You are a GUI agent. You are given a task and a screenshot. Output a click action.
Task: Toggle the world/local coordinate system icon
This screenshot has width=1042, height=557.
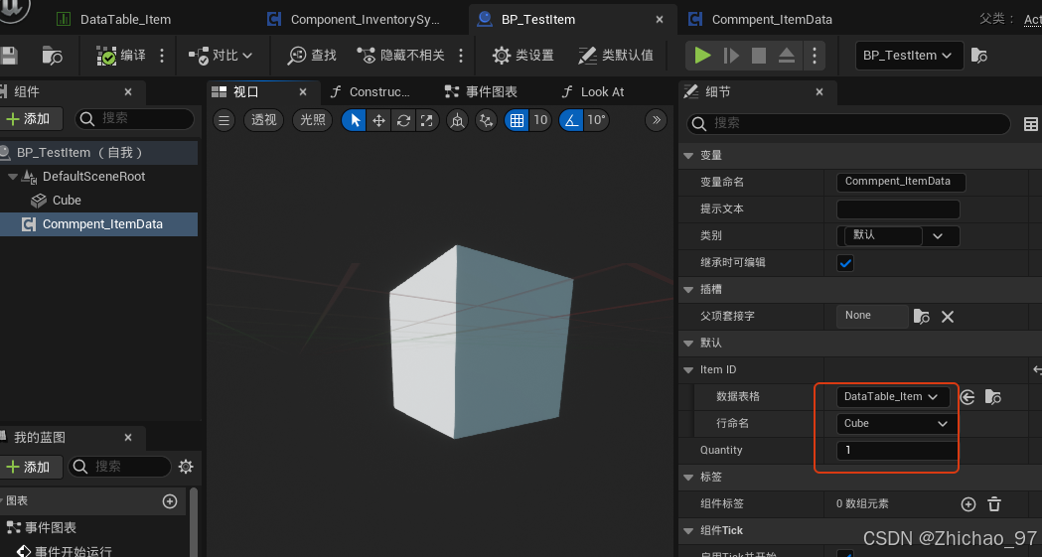click(457, 120)
